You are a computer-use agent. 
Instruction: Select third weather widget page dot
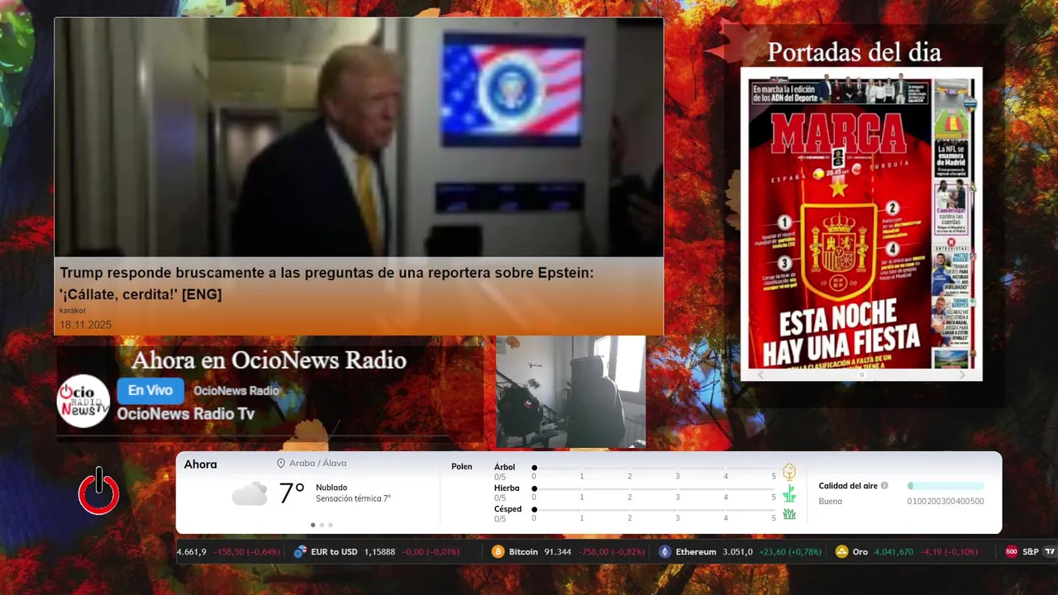click(x=331, y=525)
